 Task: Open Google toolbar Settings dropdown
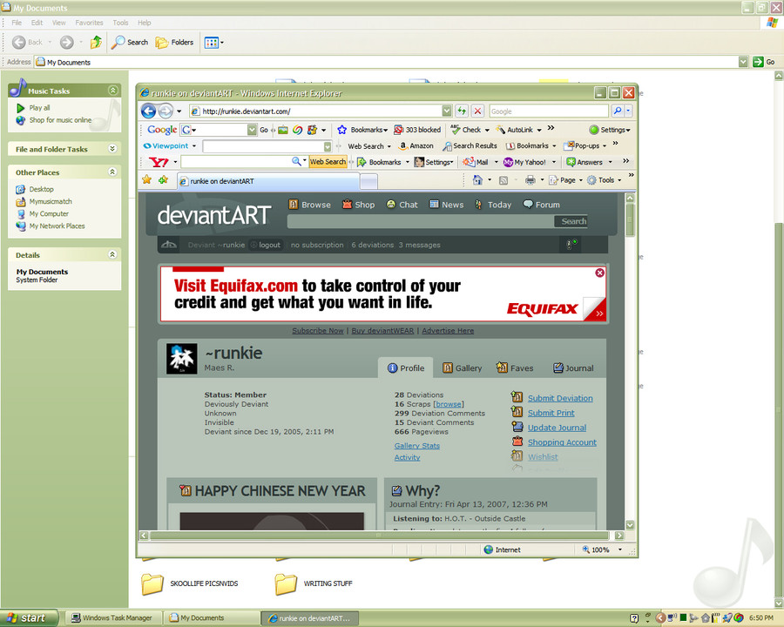point(610,130)
